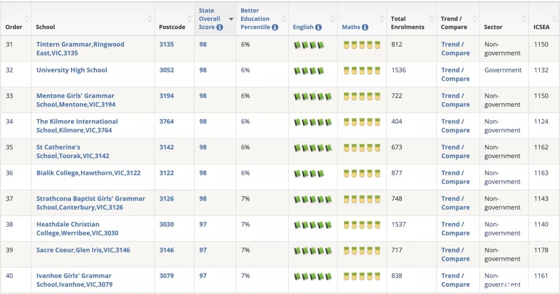560x294 pixels.
Task: Open St Catherine's School, Toorak link
Action: (73, 151)
